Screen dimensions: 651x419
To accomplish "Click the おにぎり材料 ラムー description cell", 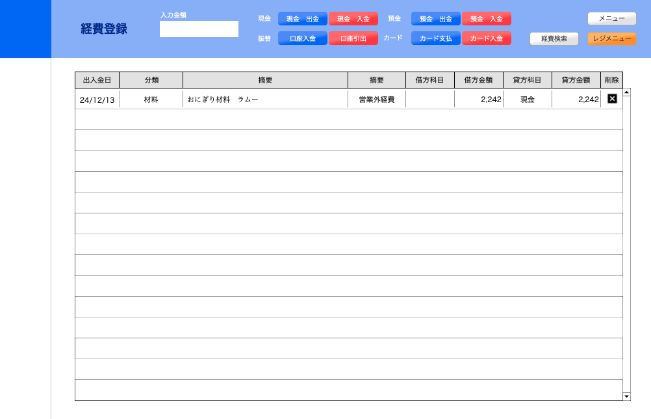I will (265, 100).
